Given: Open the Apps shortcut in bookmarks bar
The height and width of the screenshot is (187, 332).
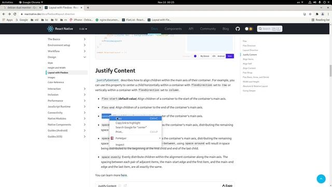Looking at the screenshot, I should point(7,20).
